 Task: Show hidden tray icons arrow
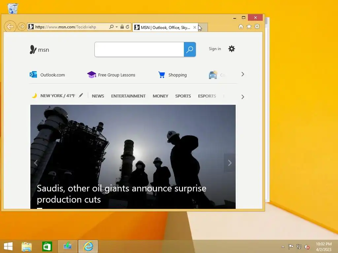(x=283, y=247)
